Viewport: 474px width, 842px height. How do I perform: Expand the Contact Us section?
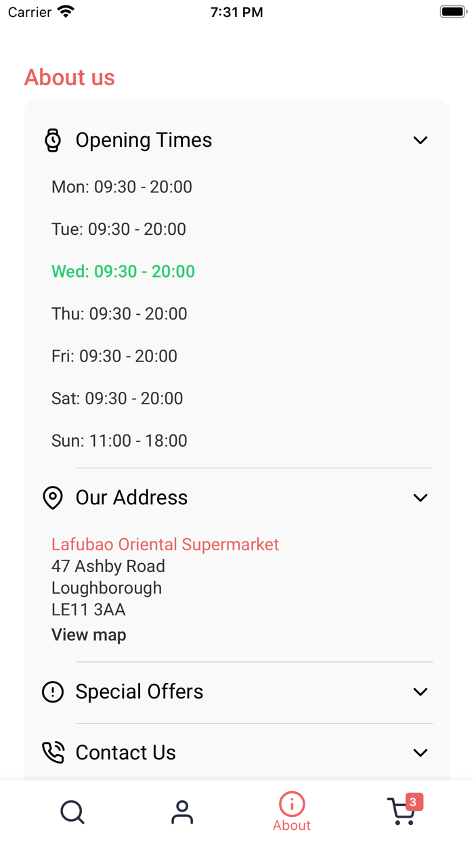point(421,752)
